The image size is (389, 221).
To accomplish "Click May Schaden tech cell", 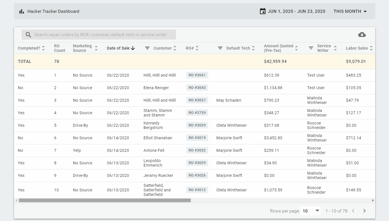I will 229,100.
